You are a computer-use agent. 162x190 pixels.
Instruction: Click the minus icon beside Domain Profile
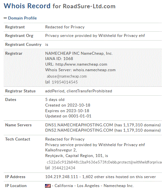5,18
